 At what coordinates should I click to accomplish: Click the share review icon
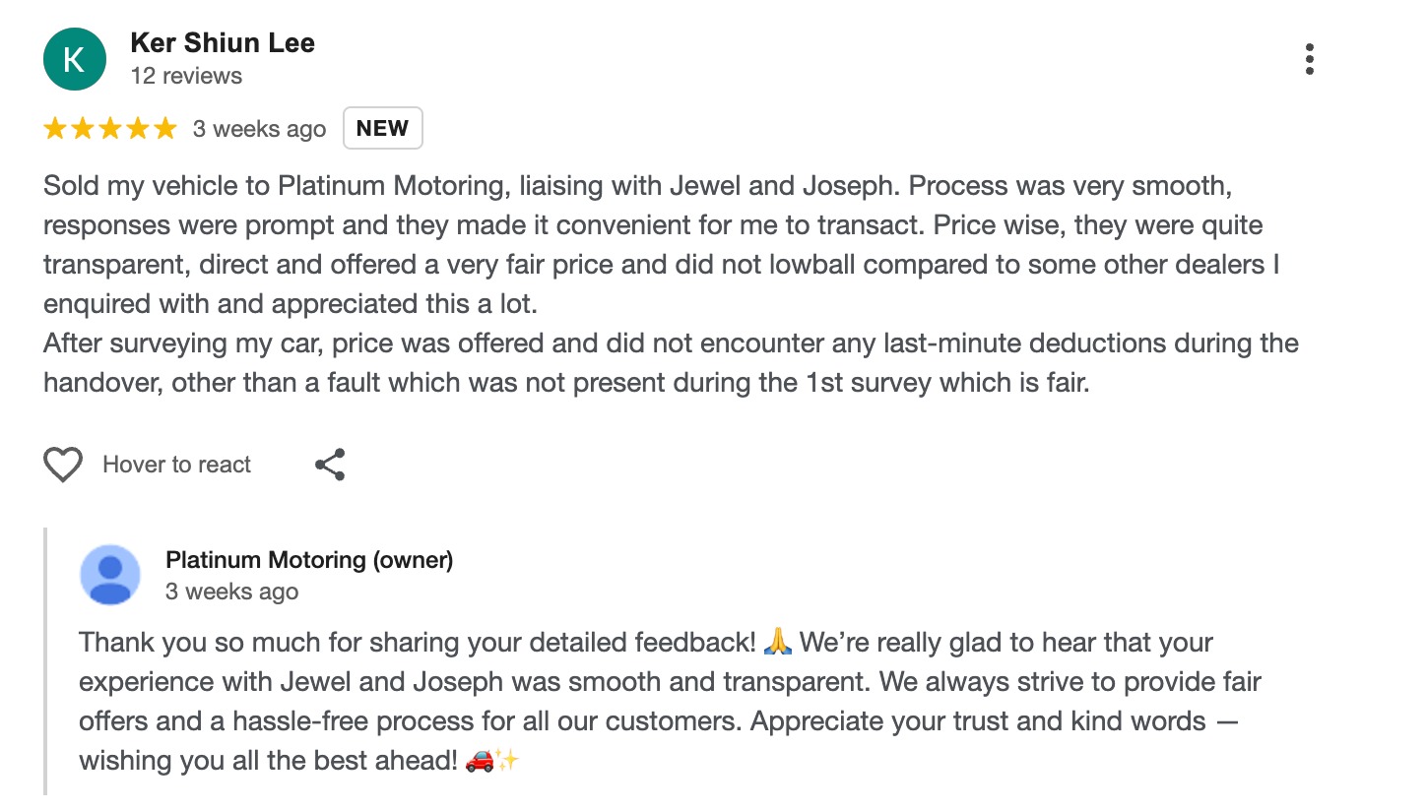(330, 465)
